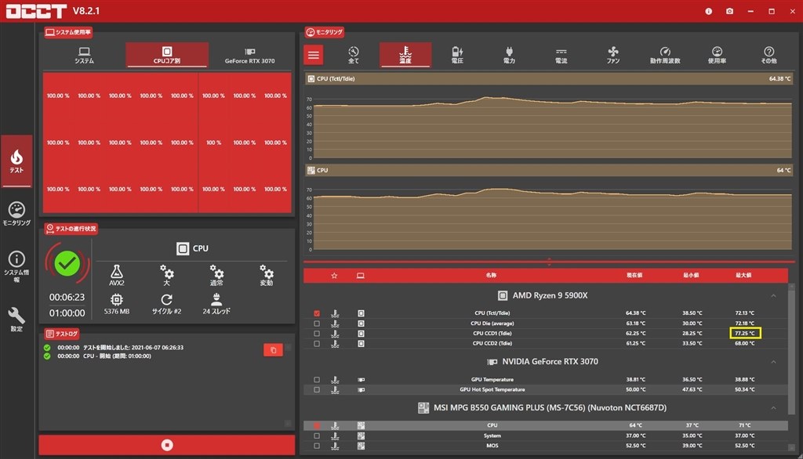This screenshot has width=803, height=459.
Task: Stop the running CPU test
Action: click(167, 445)
